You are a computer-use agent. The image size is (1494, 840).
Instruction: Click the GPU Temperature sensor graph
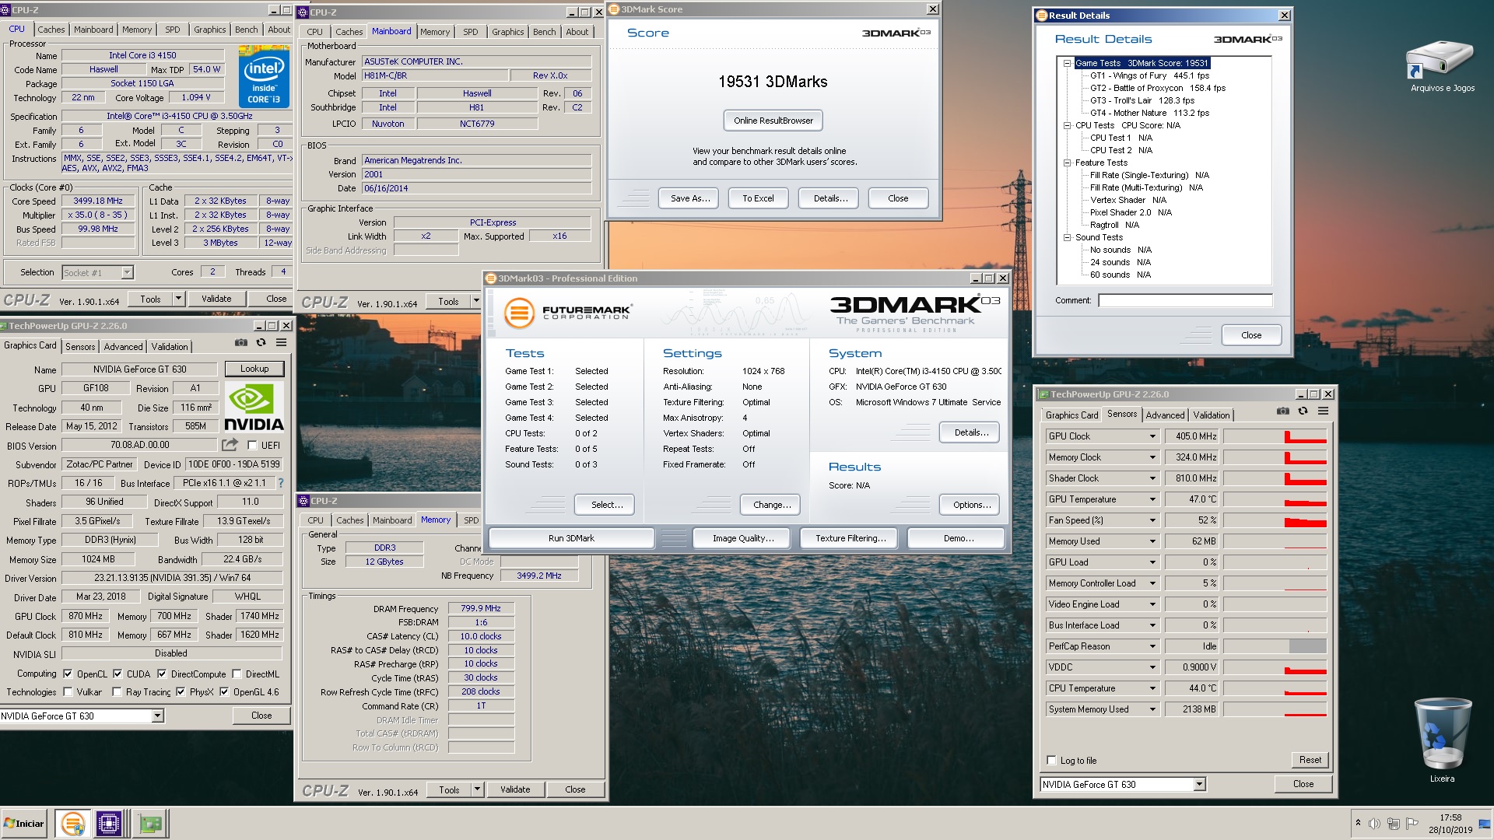click(x=1275, y=499)
